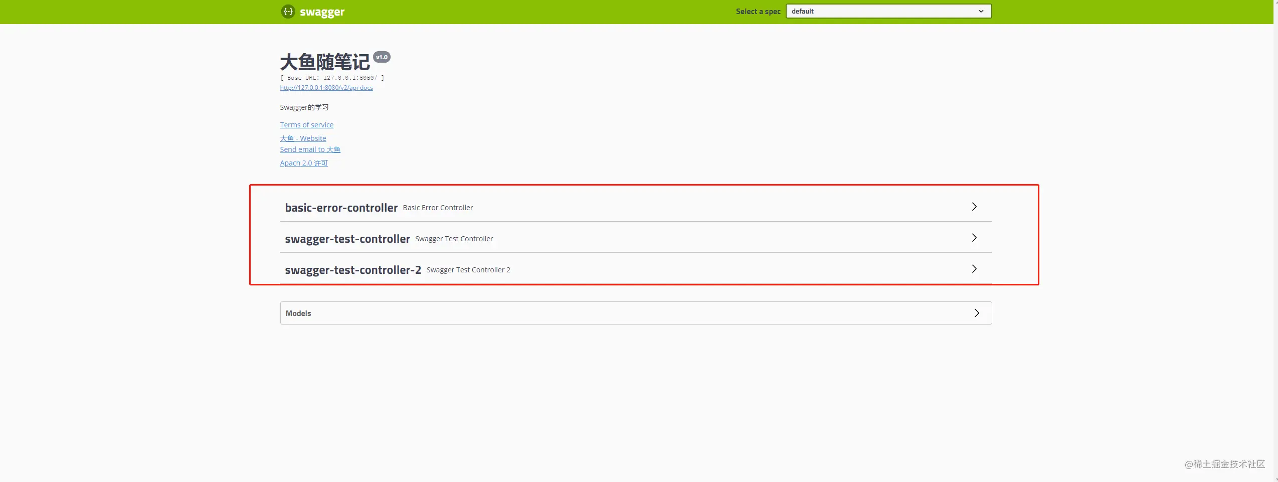Image resolution: width=1278 pixels, height=482 pixels.
Task: Click the swagger brand wordmark
Action: 322,12
